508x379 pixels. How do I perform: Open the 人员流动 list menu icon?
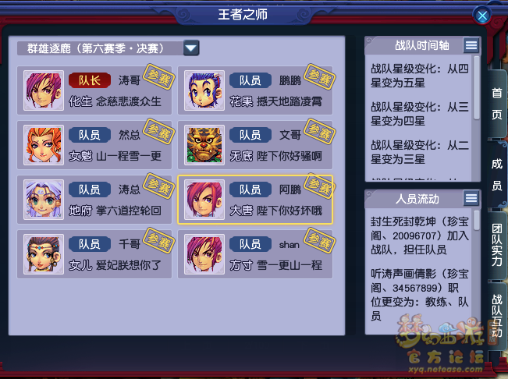click(x=471, y=198)
